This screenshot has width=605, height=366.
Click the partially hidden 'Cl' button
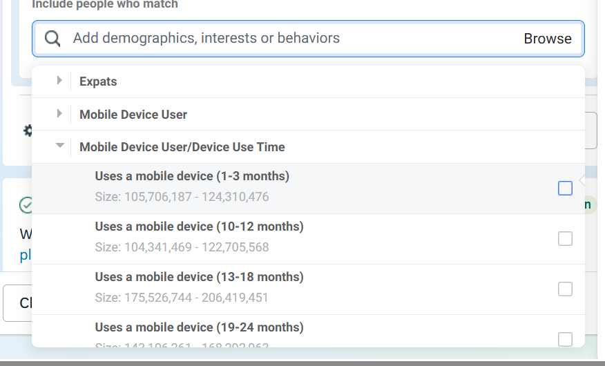[x=18, y=303]
